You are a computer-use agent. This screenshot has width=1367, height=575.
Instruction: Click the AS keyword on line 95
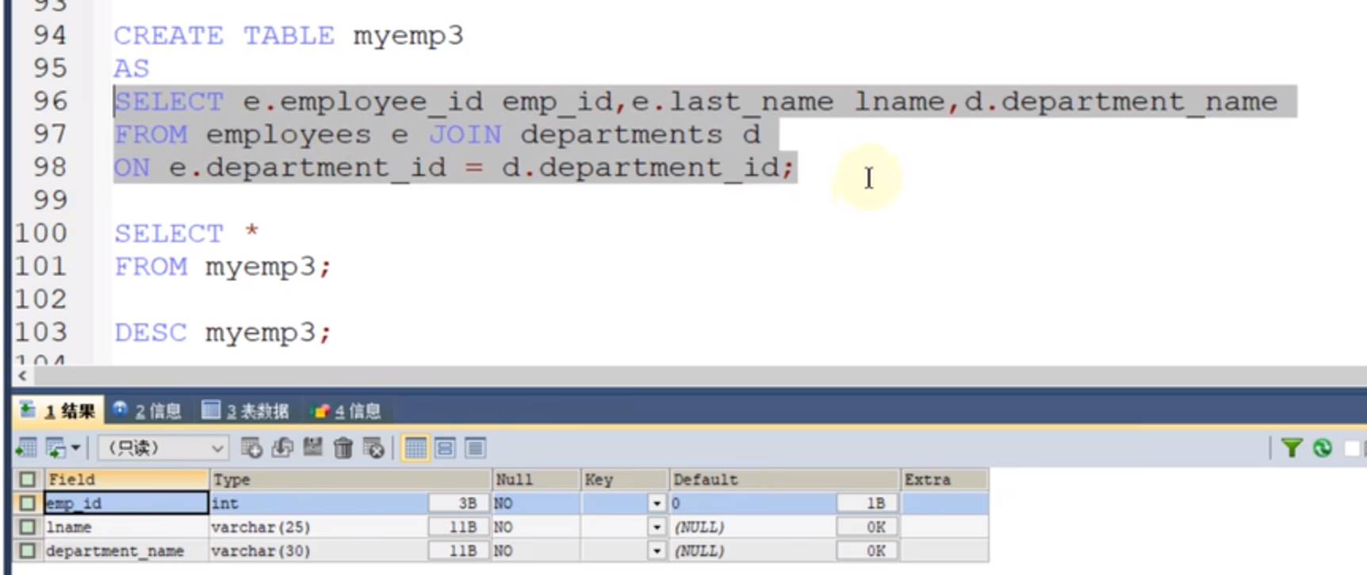point(131,69)
